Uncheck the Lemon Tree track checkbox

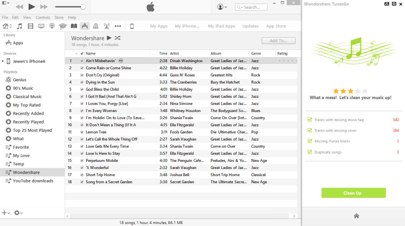(x=82, y=132)
